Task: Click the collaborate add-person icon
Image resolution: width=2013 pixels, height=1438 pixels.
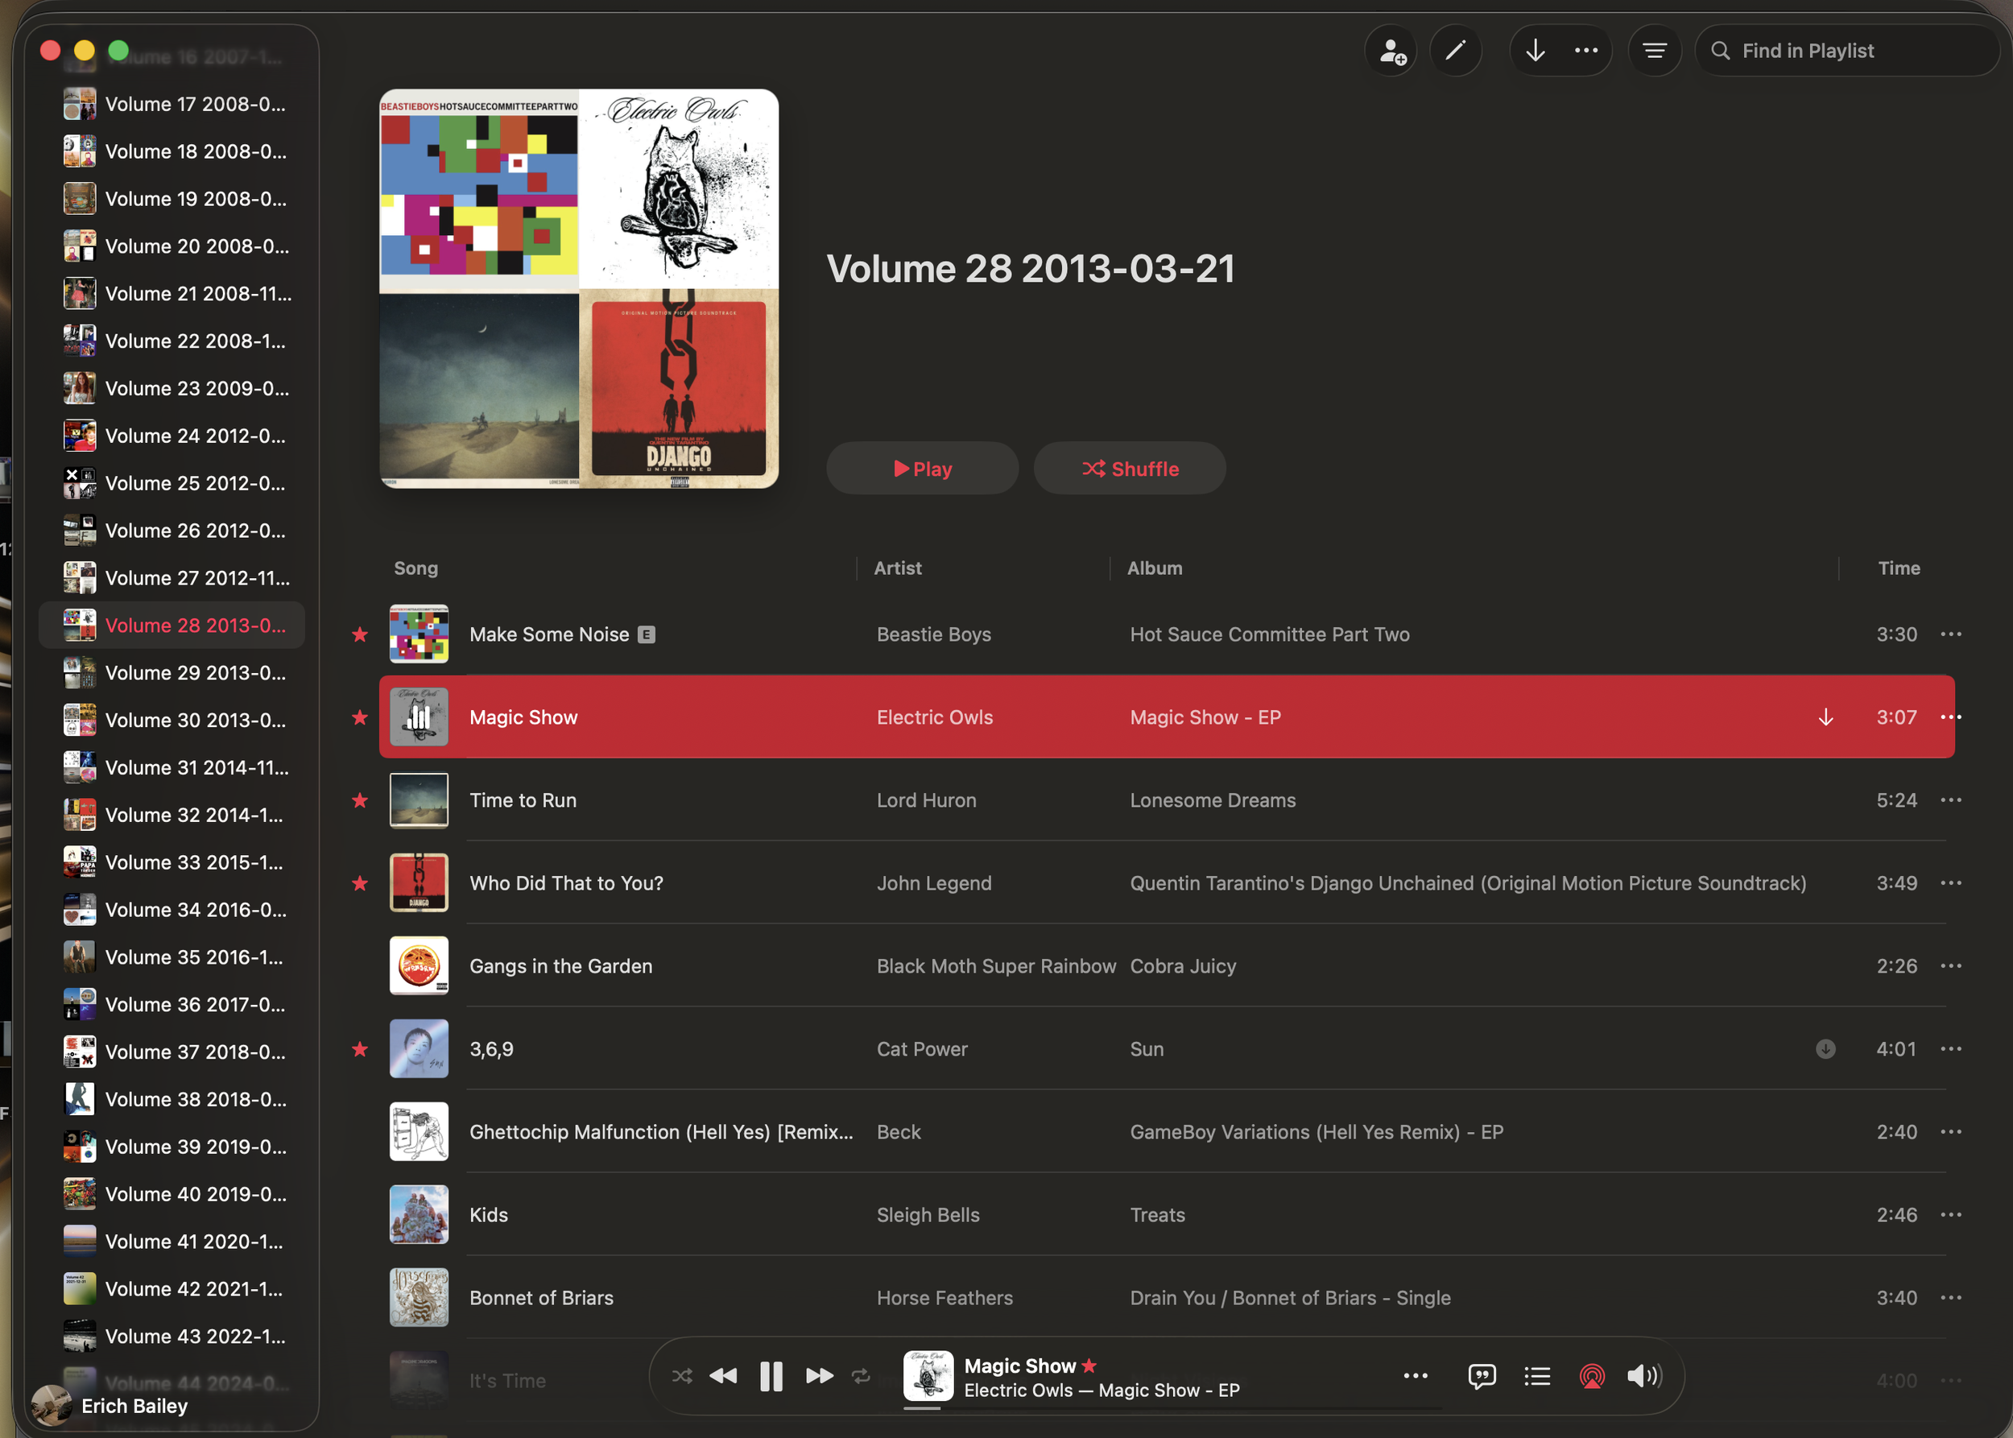Action: coord(1391,52)
